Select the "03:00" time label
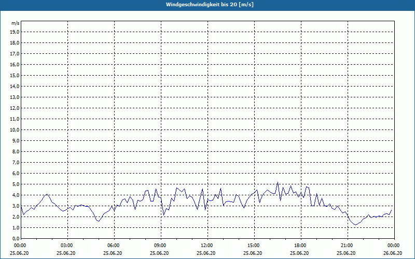This screenshot has width=415, height=259. pos(66,246)
